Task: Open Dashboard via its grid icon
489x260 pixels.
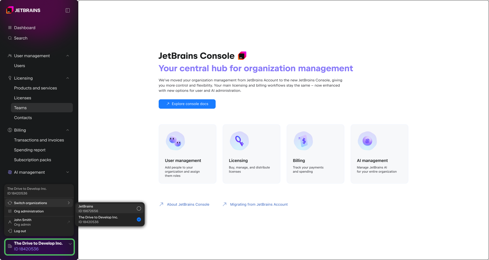Action: [x=10, y=28]
